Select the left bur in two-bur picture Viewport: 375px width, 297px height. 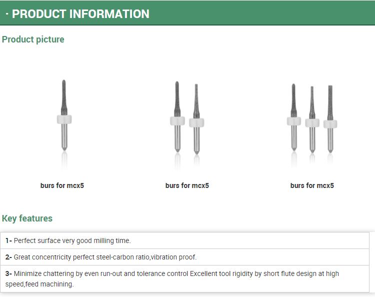(x=176, y=117)
